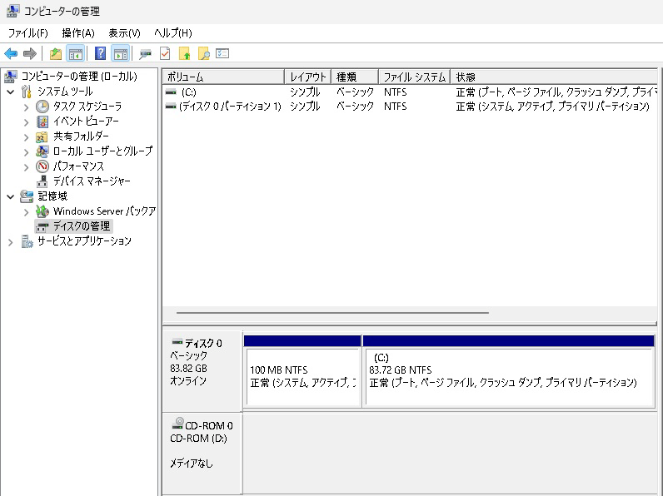Image resolution: width=663 pixels, height=496 pixels.
Task: Expand the サービスとアプリケーション node arrow
Action: click(10, 241)
